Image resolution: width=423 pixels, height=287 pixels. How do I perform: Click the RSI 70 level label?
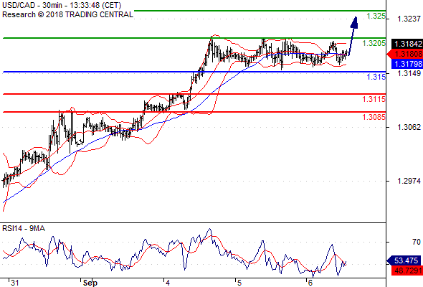pyautogui.click(x=417, y=242)
